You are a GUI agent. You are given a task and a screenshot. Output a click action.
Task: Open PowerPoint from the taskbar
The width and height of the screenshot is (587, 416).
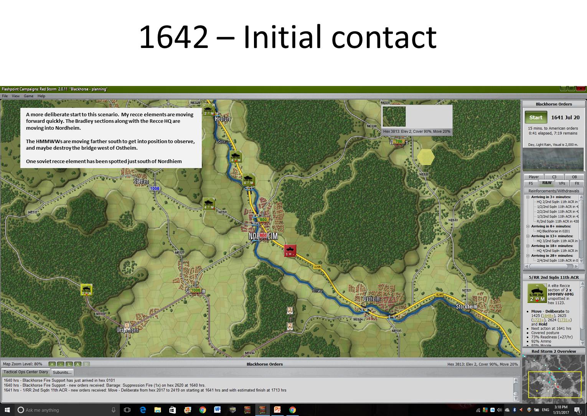coord(277,410)
